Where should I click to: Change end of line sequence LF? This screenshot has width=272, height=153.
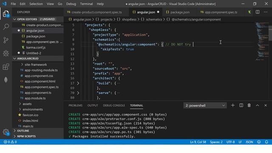240,142
